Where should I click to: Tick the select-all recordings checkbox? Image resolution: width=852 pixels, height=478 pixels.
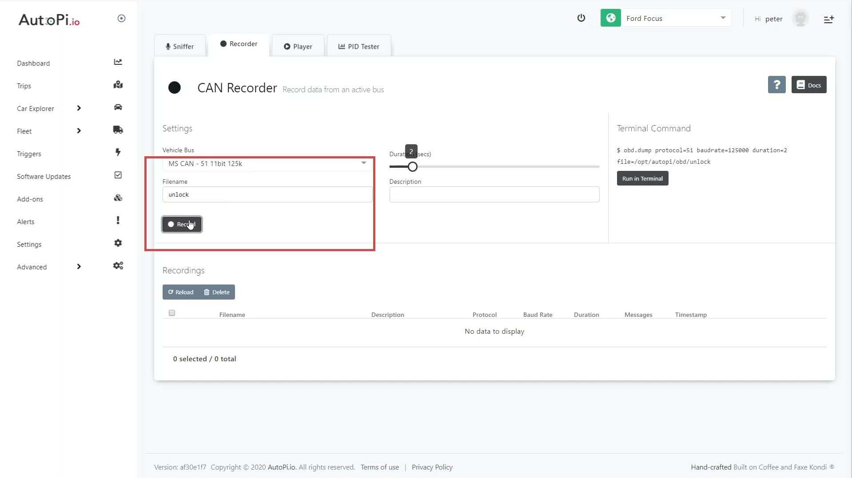click(x=172, y=313)
